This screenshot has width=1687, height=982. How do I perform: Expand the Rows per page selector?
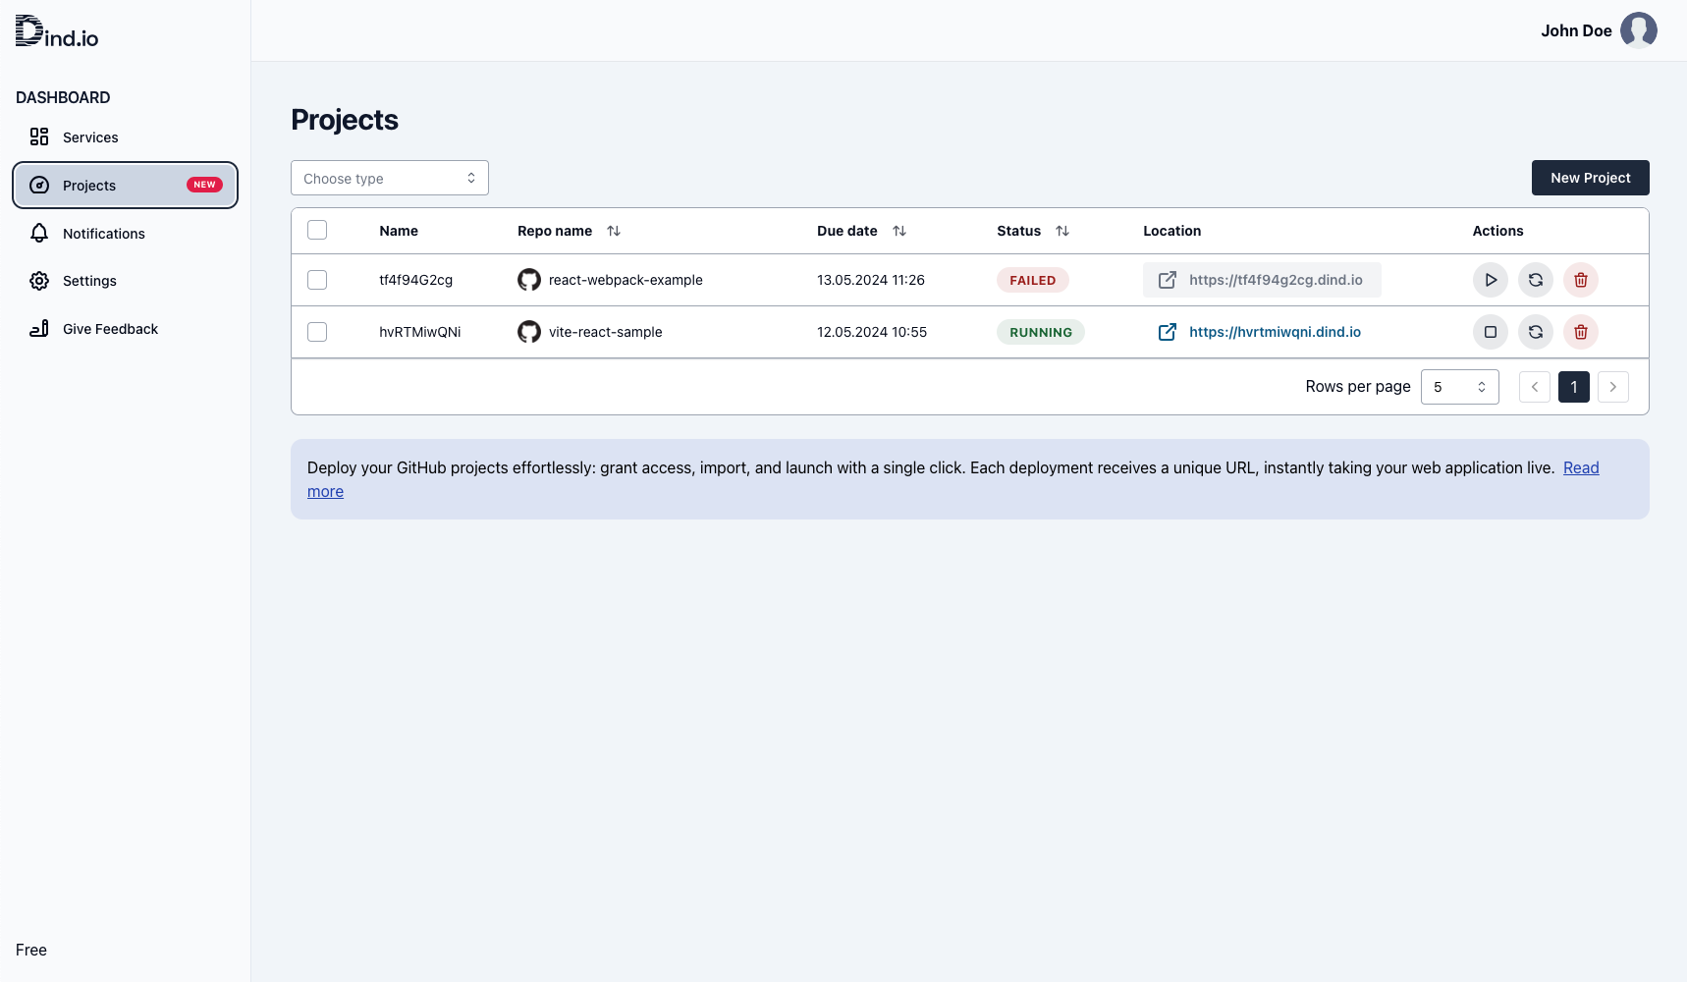1459,387
